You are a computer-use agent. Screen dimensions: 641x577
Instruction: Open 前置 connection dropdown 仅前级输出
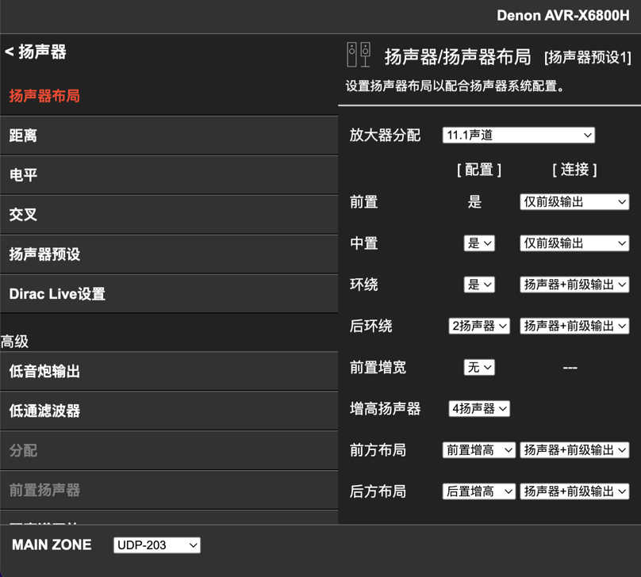[x=574, y=202]
